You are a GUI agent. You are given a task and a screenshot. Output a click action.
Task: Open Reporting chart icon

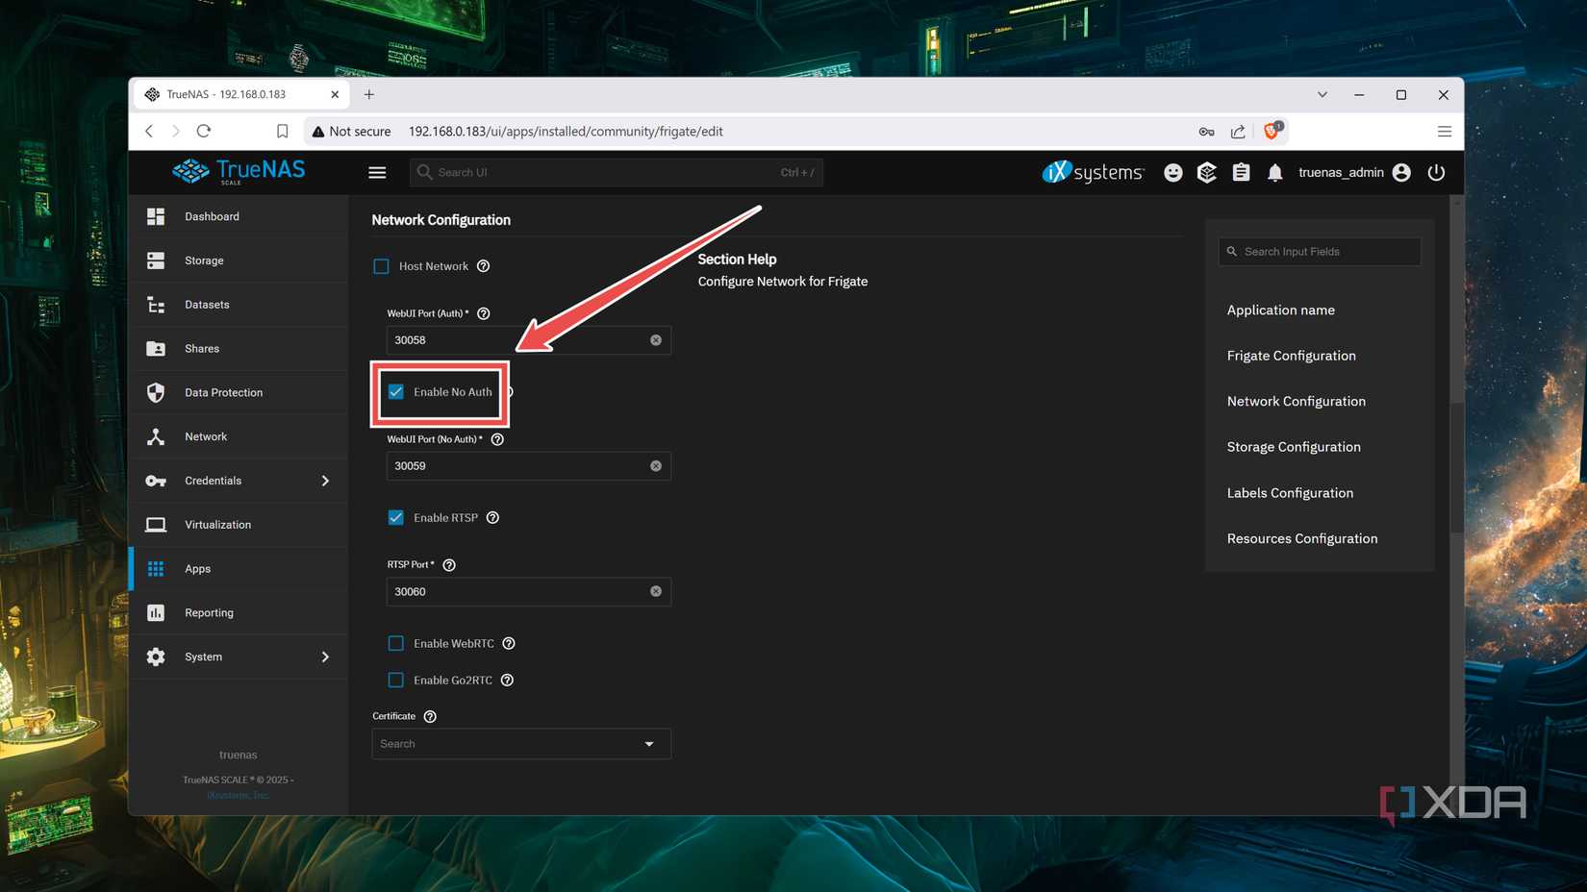click(156, 612)
